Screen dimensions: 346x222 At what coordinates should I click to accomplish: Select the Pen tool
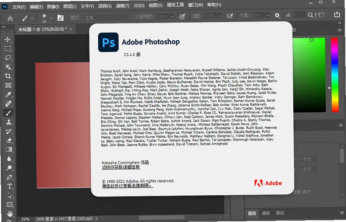point(9,177)
